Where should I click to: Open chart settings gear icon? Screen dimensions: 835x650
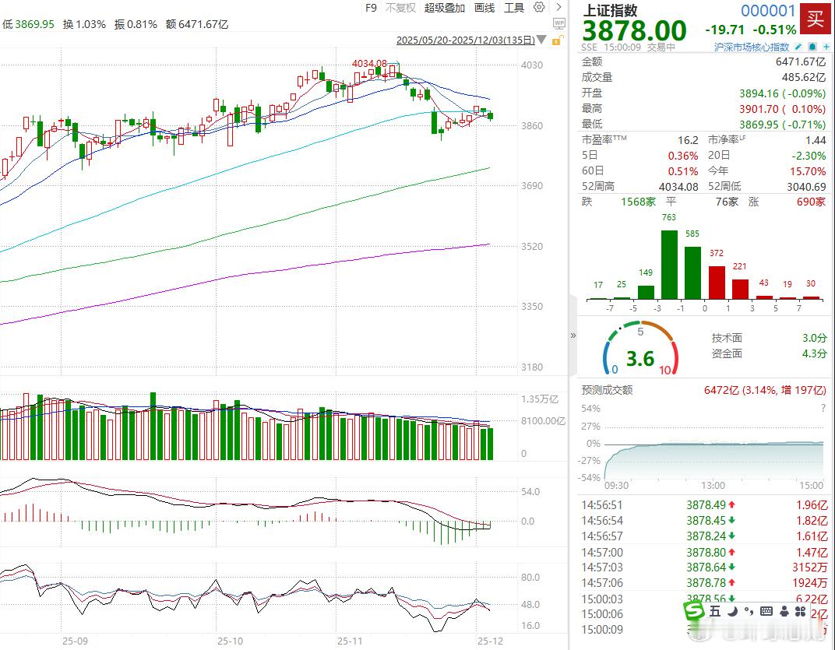click(x=539, y=8)
